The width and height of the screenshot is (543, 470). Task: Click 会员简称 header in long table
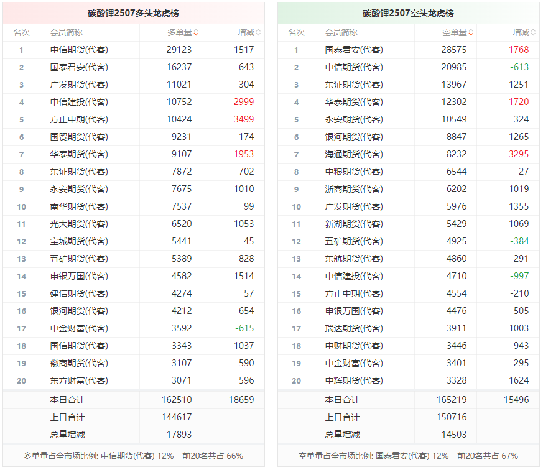point(66,32)
